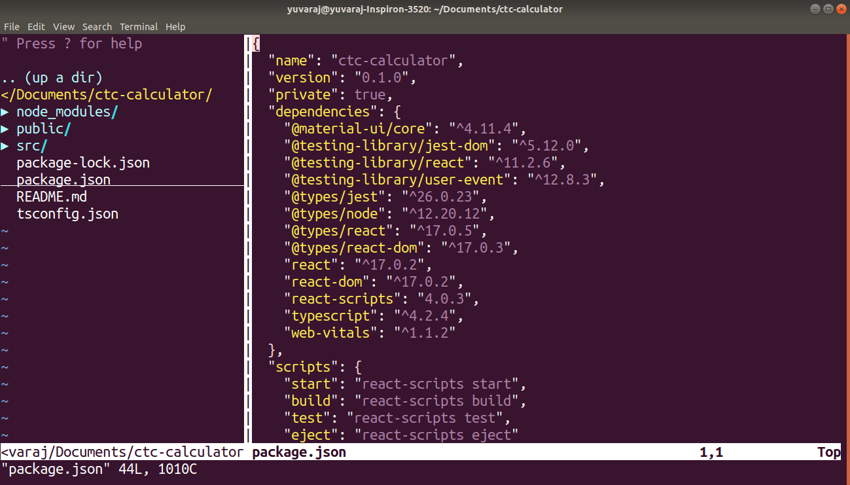Open README.md in file tree
850x485 pixels.
point(52,197)
